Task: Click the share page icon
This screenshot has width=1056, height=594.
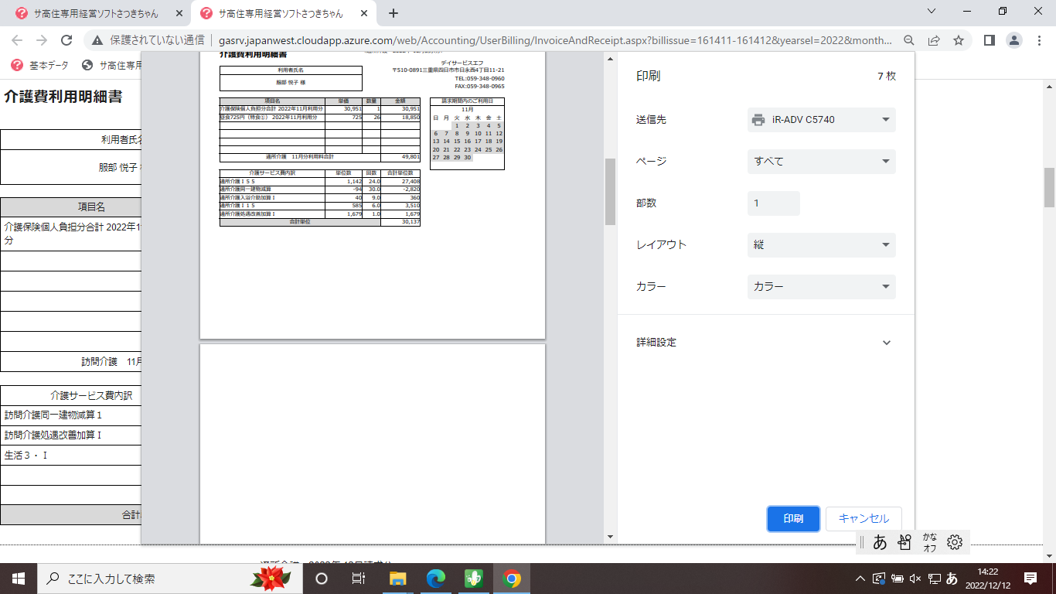Action: (x=934, y=40)
